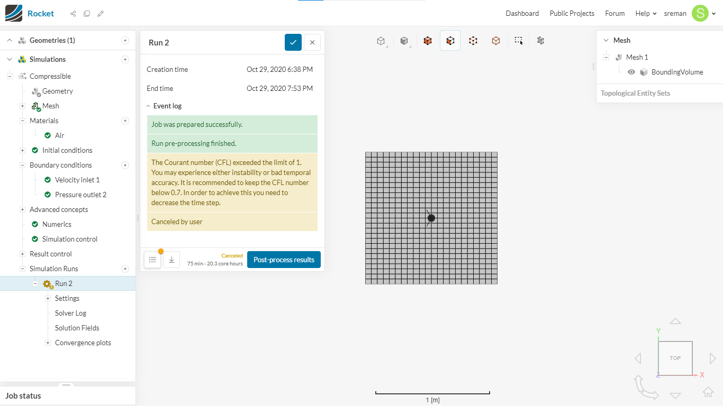Screen dimensions: 723x406
Task: Expand the Convergence plots node
Action: 48,343
